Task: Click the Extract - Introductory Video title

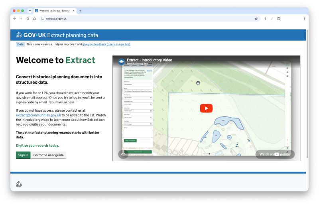Action: pyautogui.click(x=150, y=60)
